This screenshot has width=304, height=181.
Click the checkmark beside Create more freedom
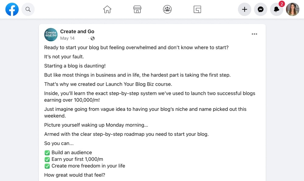tap(47, 166)
